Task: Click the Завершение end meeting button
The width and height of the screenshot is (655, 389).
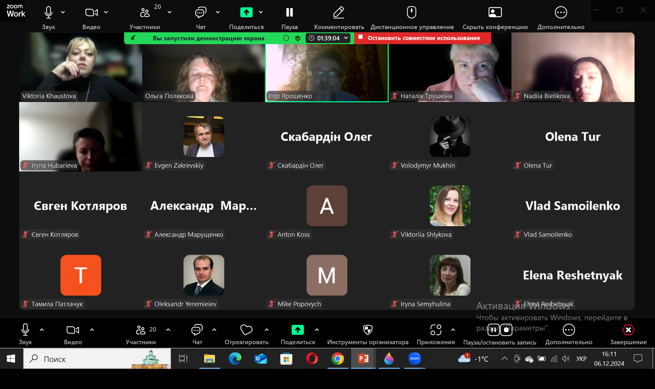Action: (628, 330)
